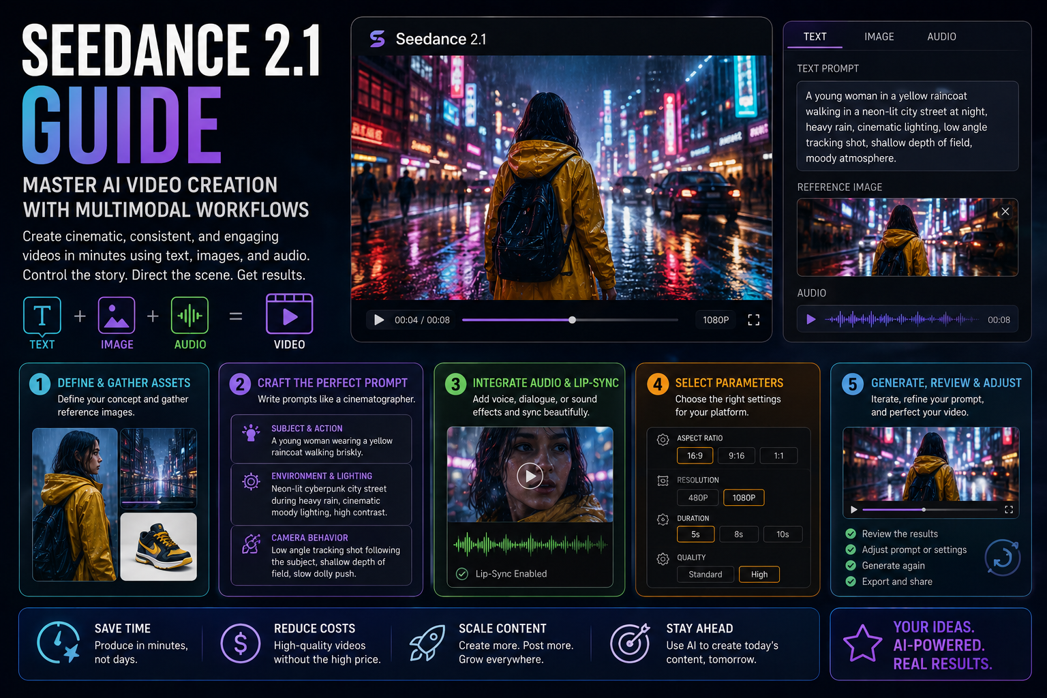
Task: Select the reference image thumbnail
Action: [x=907, y=237]
